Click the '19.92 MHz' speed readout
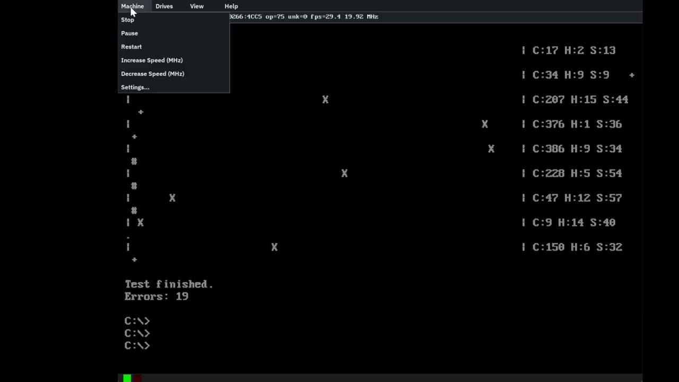Screen dimensions: 679x382 point(361,16)
